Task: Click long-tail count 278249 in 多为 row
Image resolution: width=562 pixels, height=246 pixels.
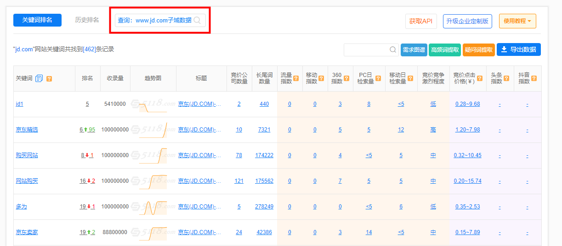Action: pos(264,207)
